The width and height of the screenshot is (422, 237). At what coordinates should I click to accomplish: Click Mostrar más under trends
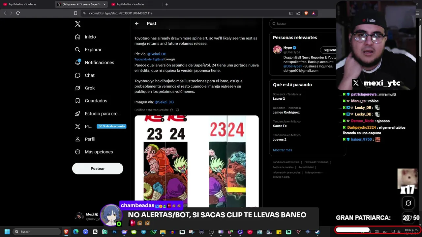[x=282, y=150]
